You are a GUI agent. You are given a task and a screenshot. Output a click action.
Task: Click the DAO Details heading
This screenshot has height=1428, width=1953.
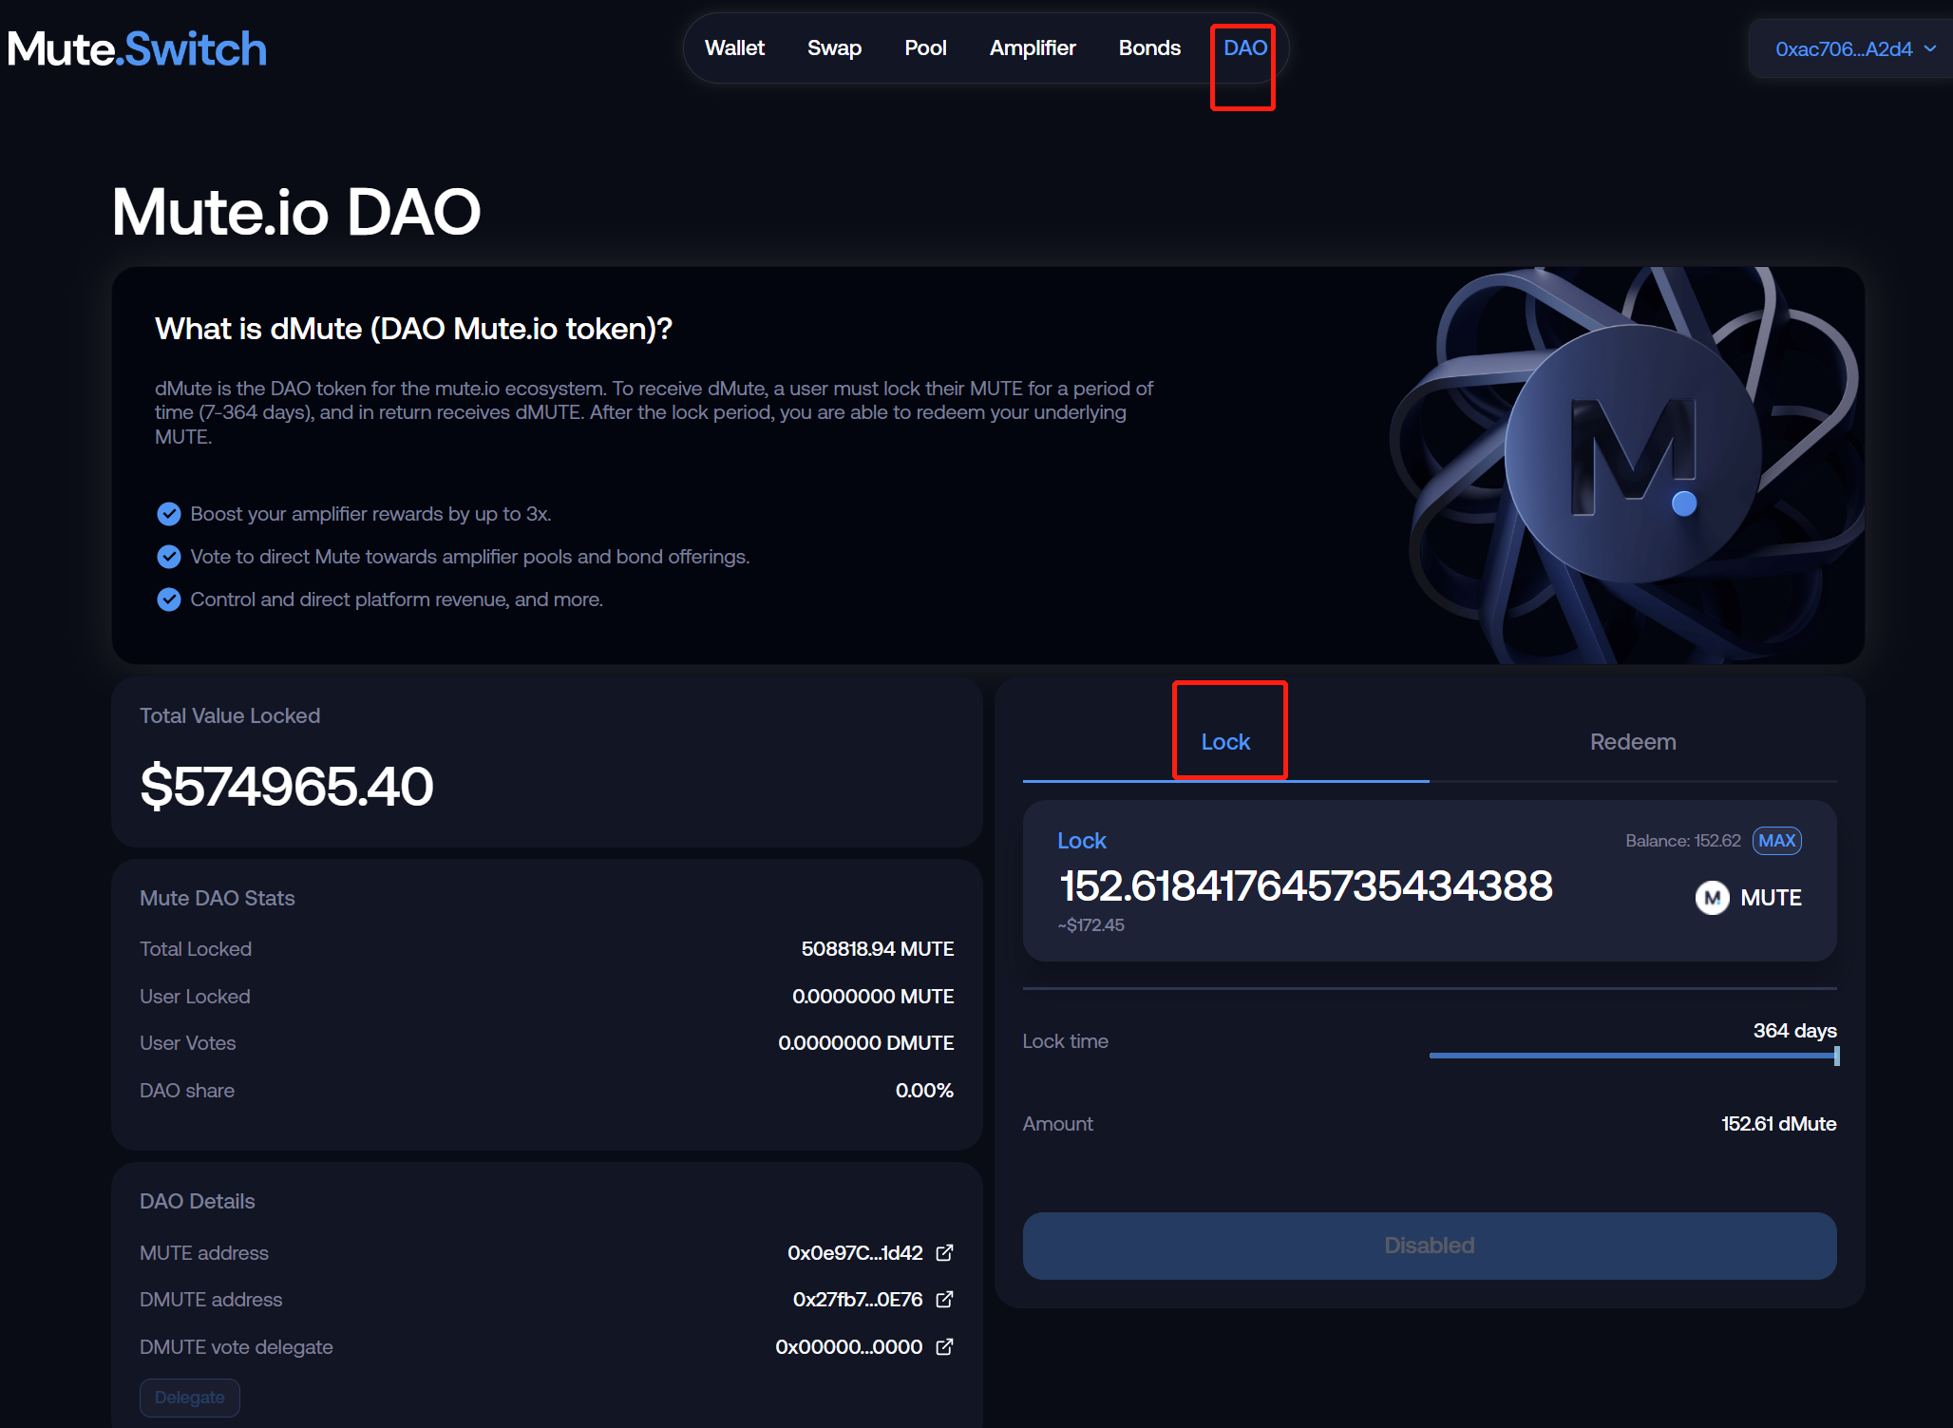click(197, 1200)
